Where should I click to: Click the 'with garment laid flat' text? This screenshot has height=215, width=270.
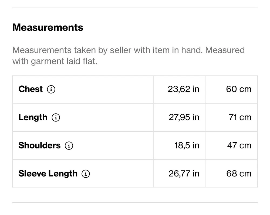tap(55, 61)
